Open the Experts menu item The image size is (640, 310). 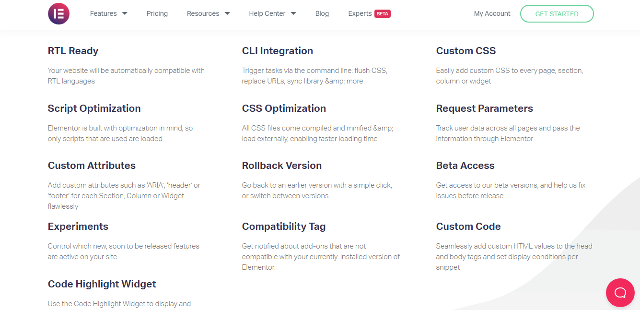(360, 13)
